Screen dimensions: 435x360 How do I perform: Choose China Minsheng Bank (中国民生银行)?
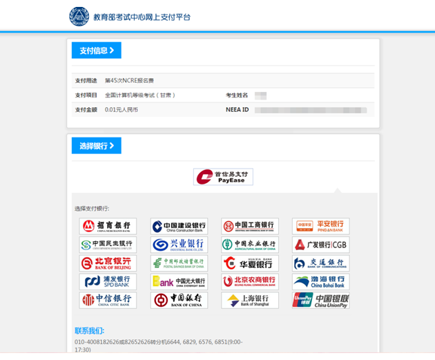point(108,245)
